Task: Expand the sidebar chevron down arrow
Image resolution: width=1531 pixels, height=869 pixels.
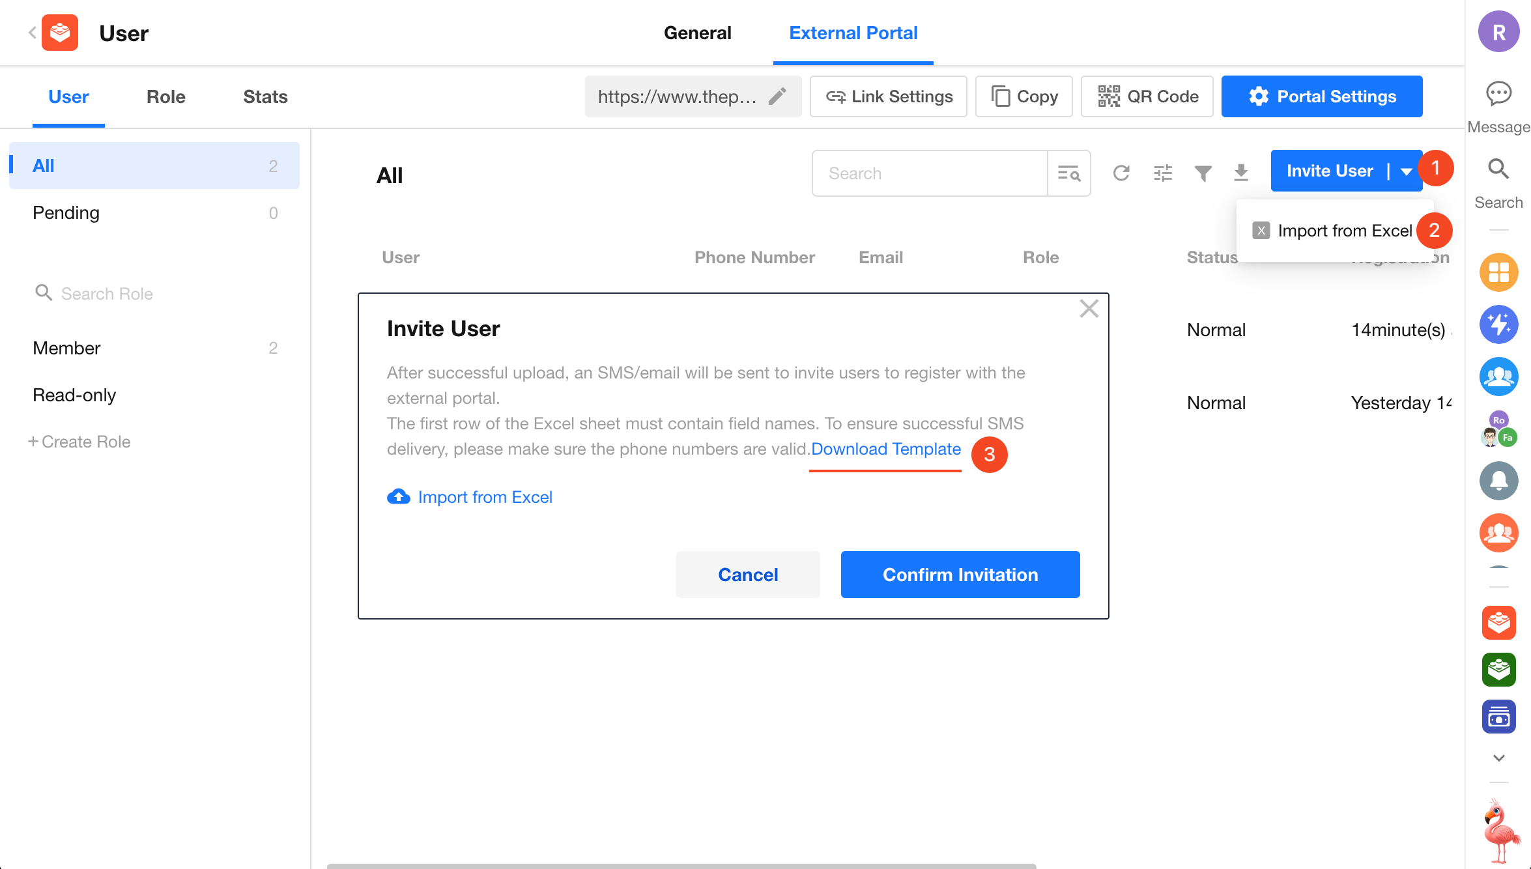Action: click(1498, 758)
